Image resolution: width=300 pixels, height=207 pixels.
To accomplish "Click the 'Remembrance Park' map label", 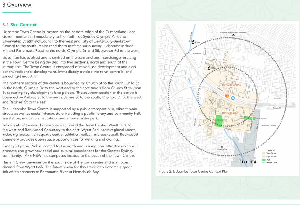I will pyautogui.click(x=220, y=120).
